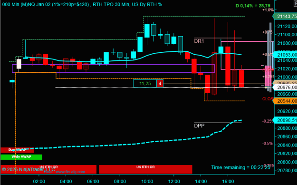Click the +0.5% percent level label
297x185 pixels.
[268, 54]
